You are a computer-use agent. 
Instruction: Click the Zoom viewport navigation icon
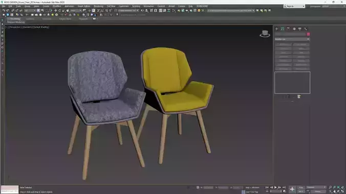[x=330, y=187]
